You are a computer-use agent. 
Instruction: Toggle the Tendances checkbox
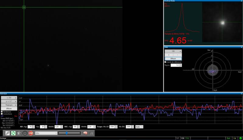[2, 111]
